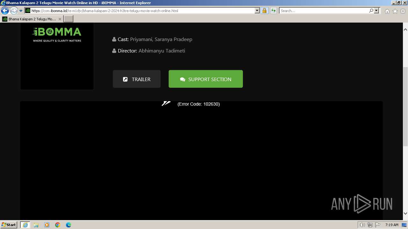Open the security lock report icon

click(264, 10)
